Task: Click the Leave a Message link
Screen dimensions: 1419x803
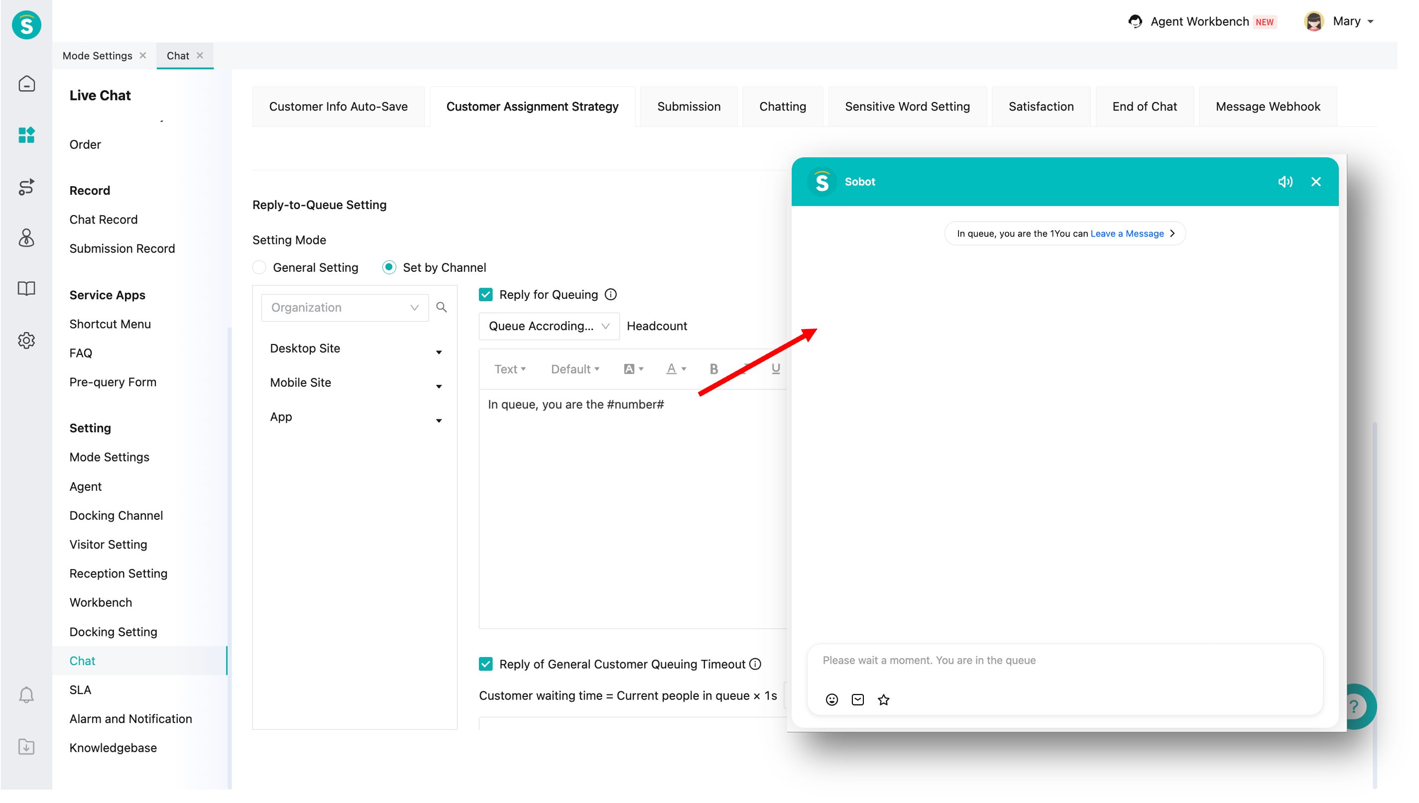Action: [1127, 233]
